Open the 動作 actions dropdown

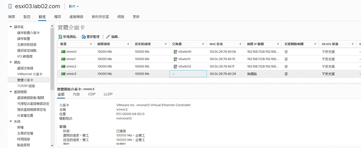click(74, 6)
